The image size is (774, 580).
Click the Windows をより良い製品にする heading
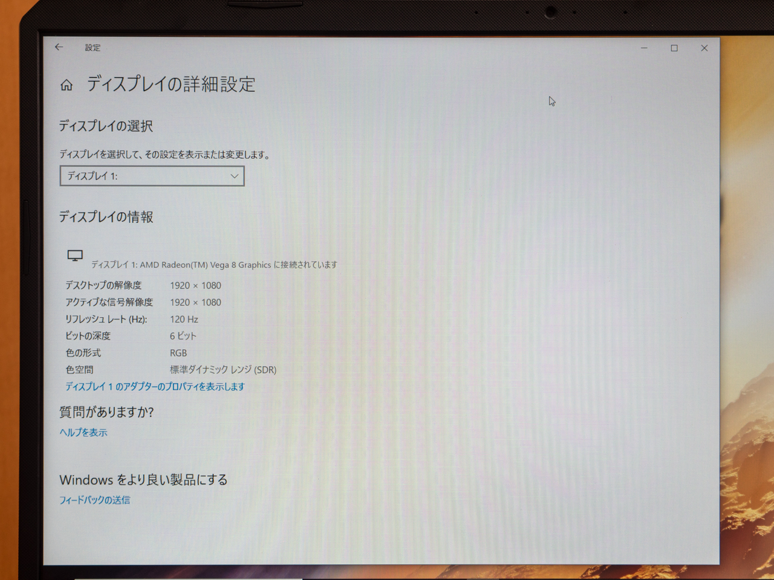tap(143, 480)
